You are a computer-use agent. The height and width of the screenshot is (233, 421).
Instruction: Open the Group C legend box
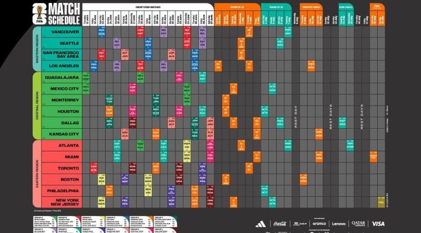(x=93, y=222)
